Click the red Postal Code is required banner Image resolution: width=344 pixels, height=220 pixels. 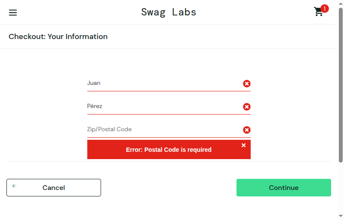click(169, 150)
